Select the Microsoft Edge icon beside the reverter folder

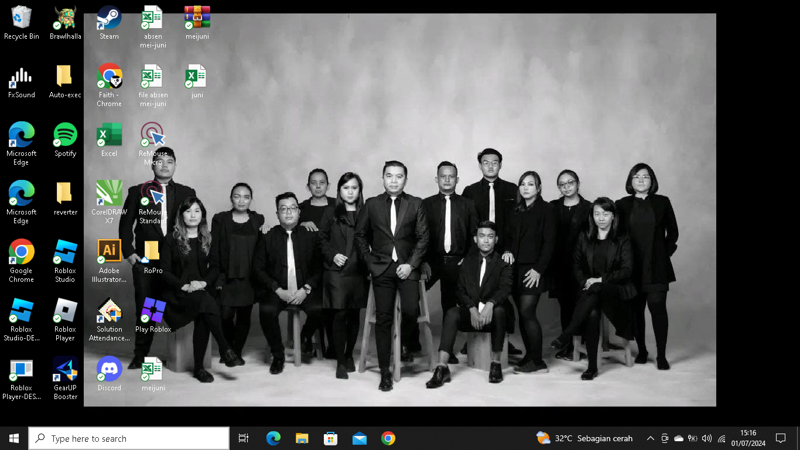pyautogui.click(x=21, y=203)
